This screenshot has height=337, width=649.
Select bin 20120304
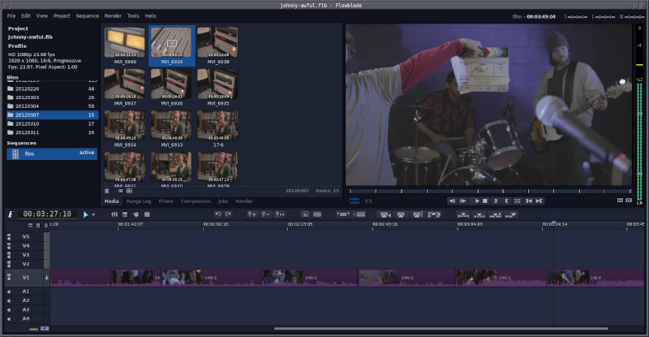(x=52, y=106)
